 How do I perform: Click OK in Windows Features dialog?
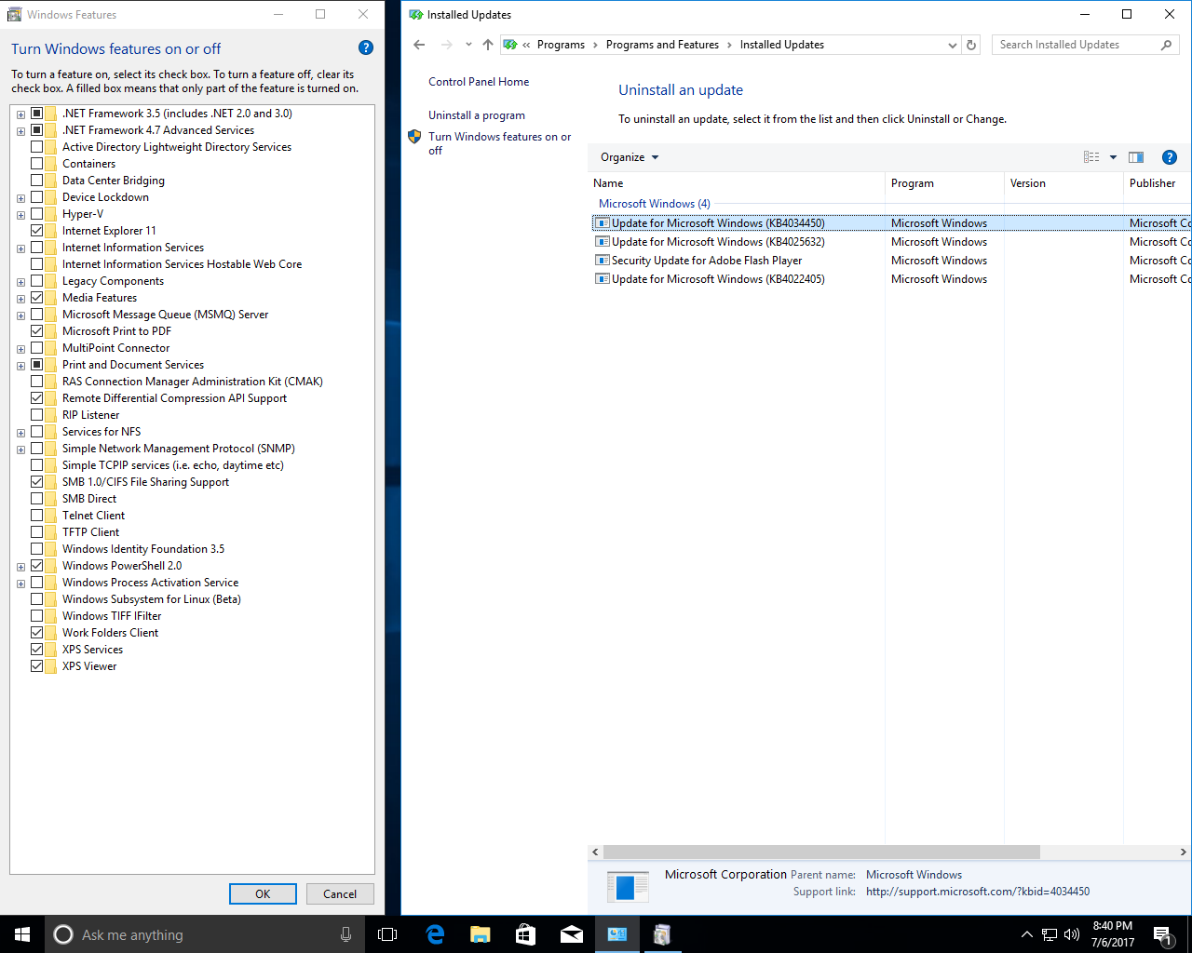point(263,893)
